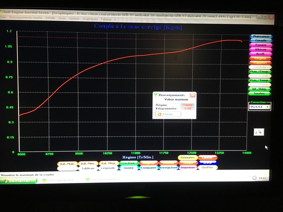This screenshot has width=283, height=212.
Task: Click the Quitter button
Action: click(207, 167)
